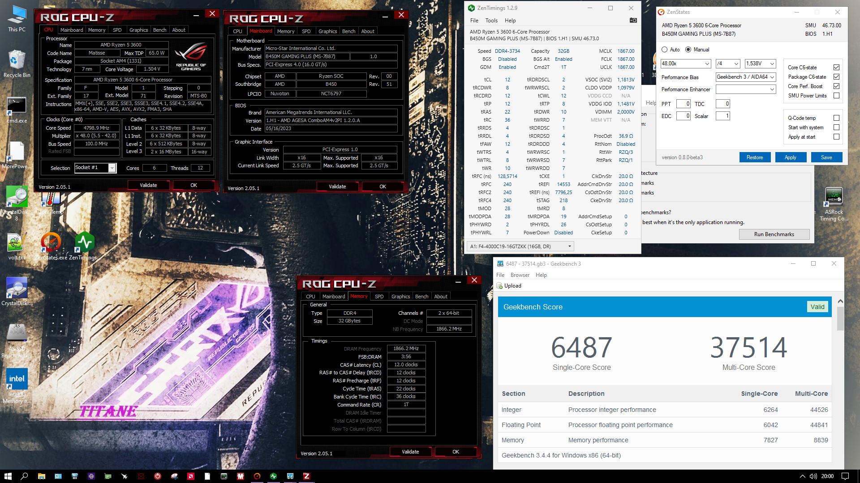Open the Intel Memory desktop shortcut

pos(17,386)
